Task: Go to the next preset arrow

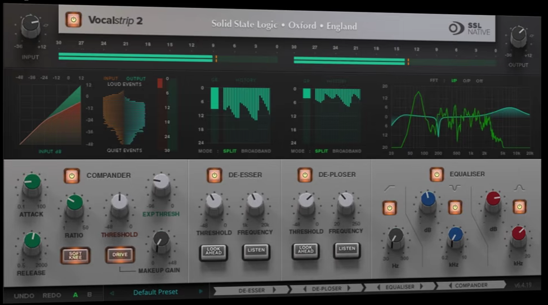Action: (x=201, y=291)
